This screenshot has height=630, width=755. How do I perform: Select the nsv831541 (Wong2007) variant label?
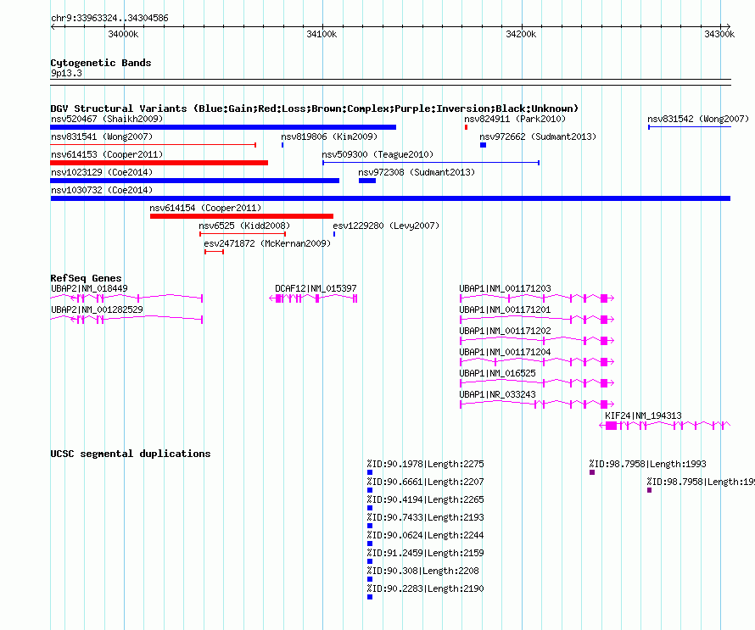(102, 137)
